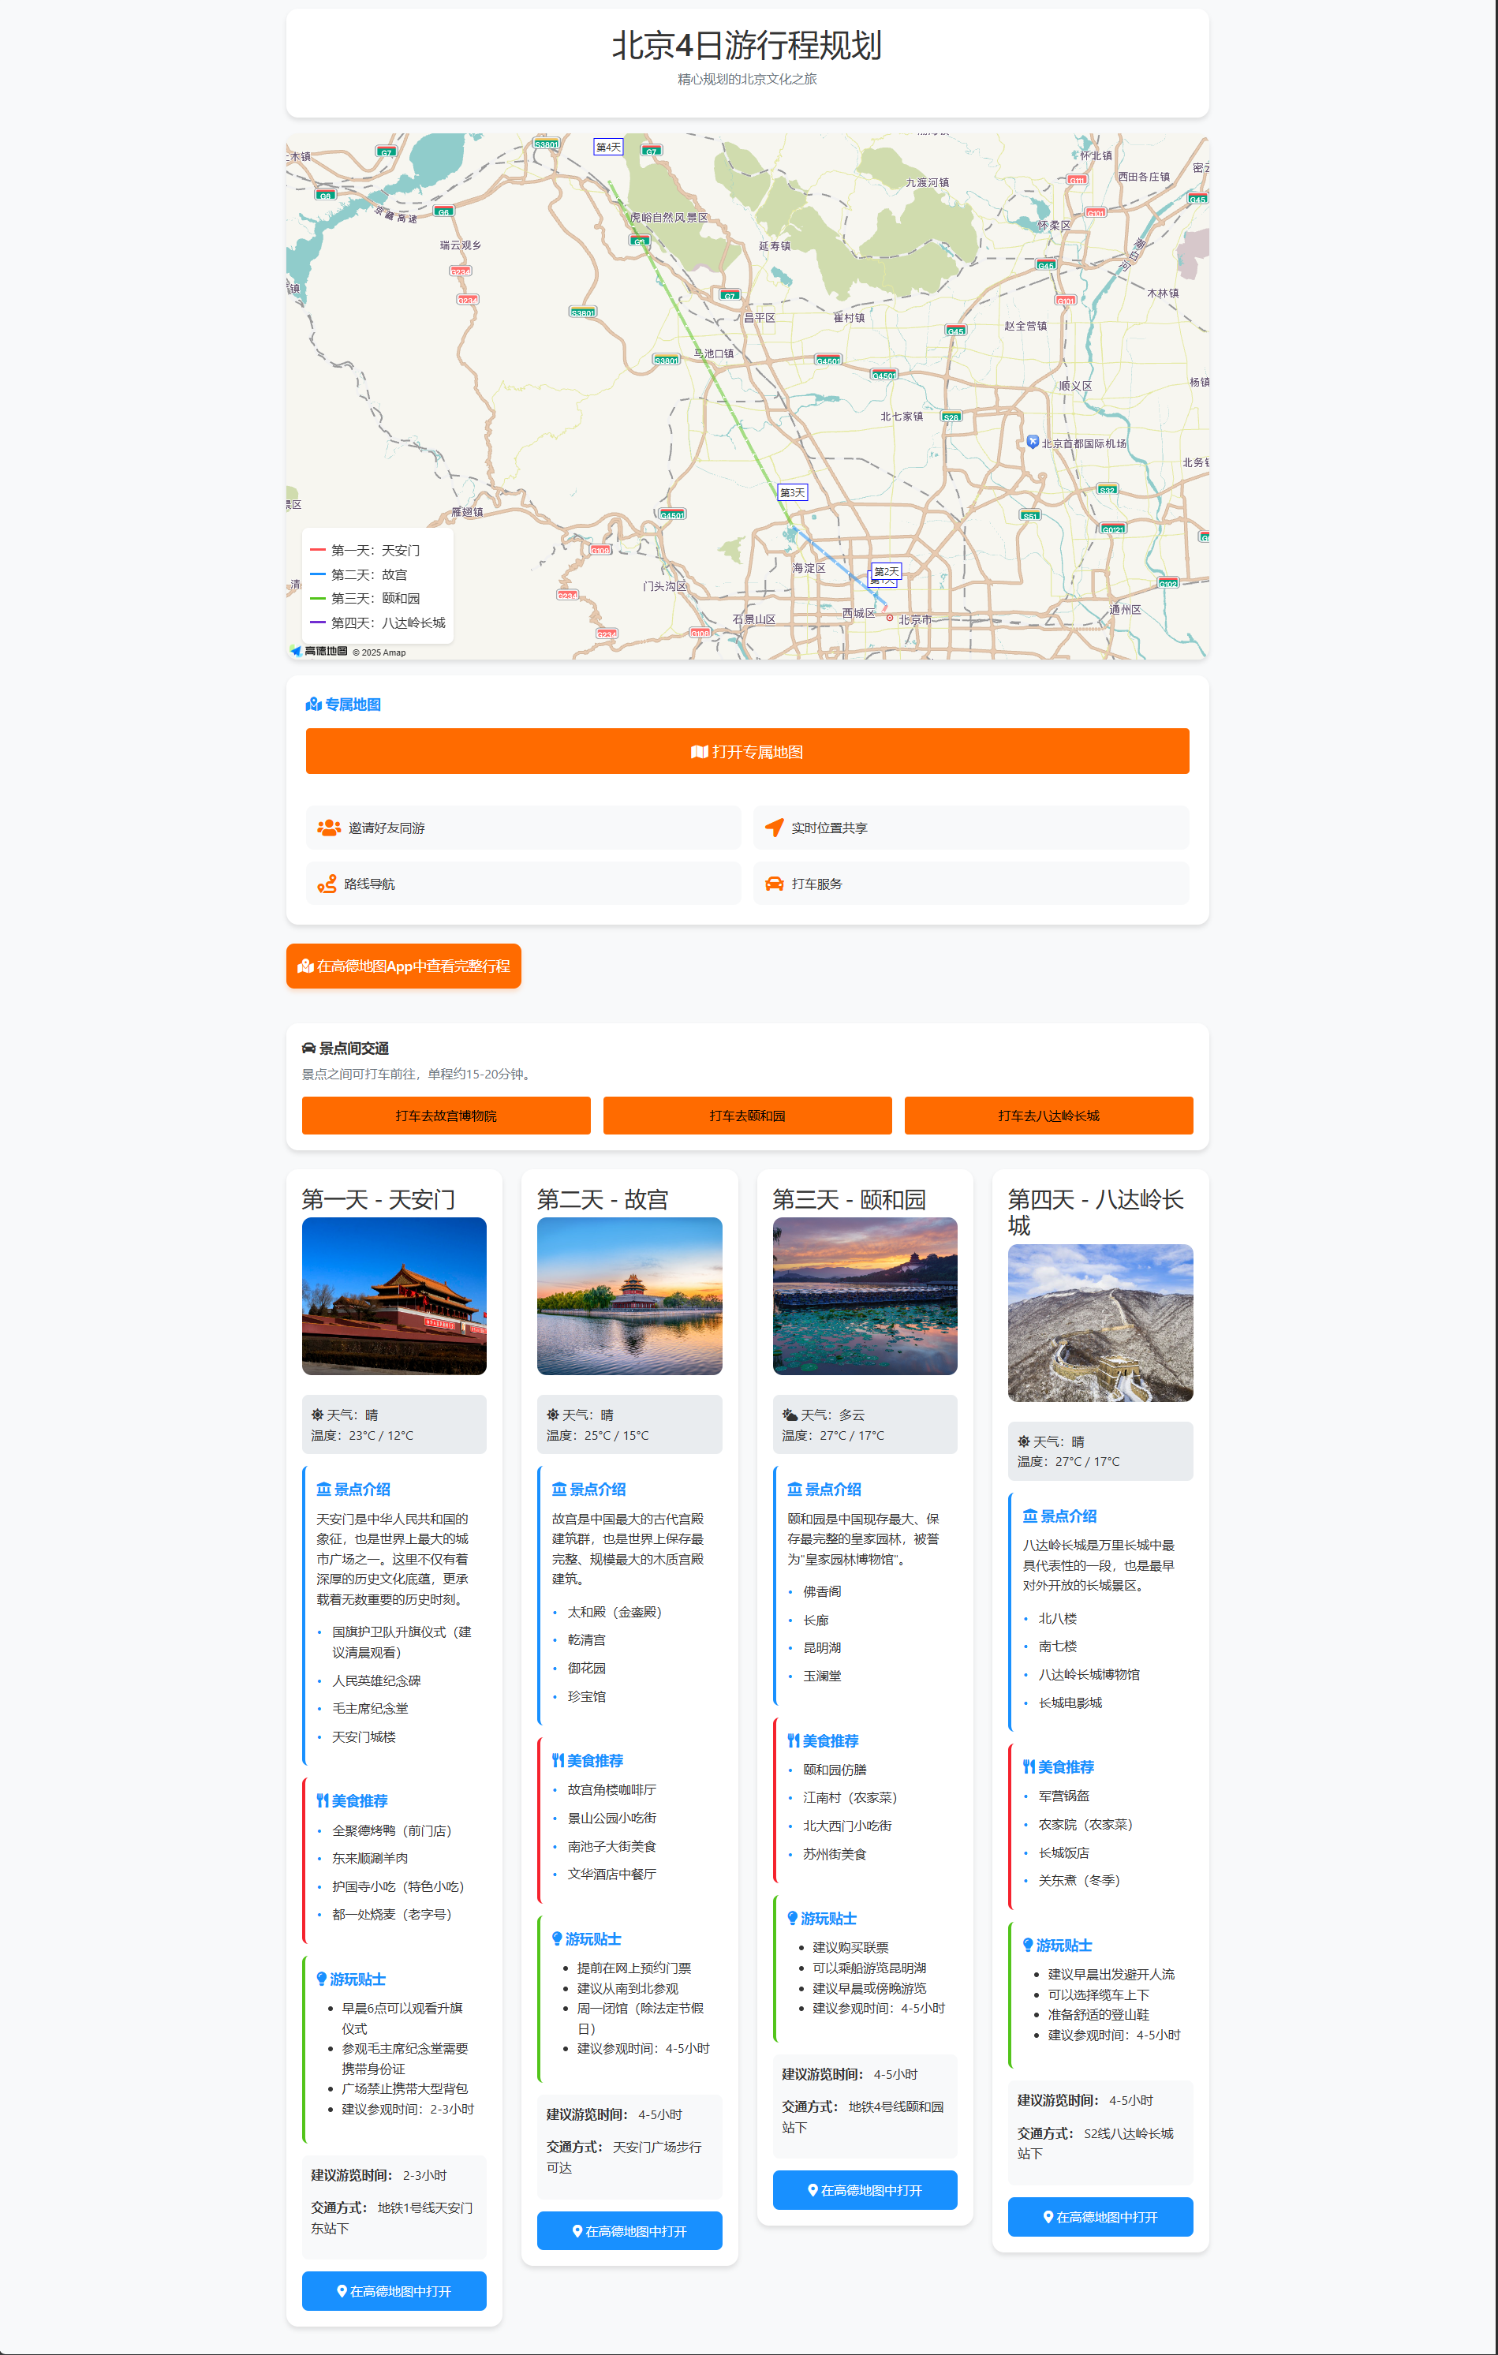Click the sun weather icon in Day 2 card
The height and width of the screenshot is (2355, 1498).
(552, 1415)
